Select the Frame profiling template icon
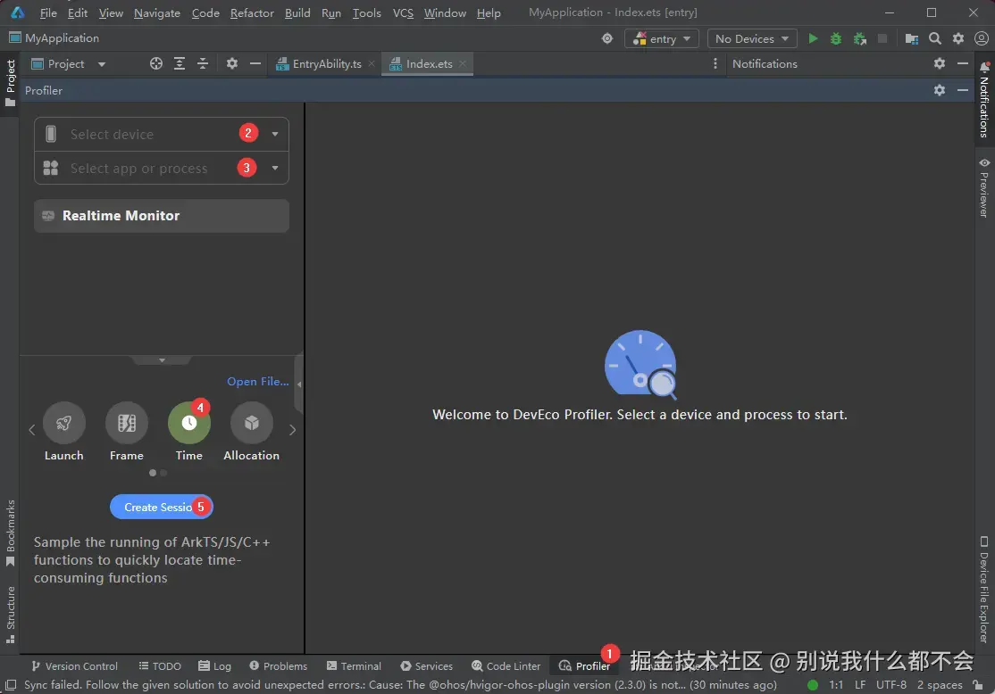 pos(127,423)
